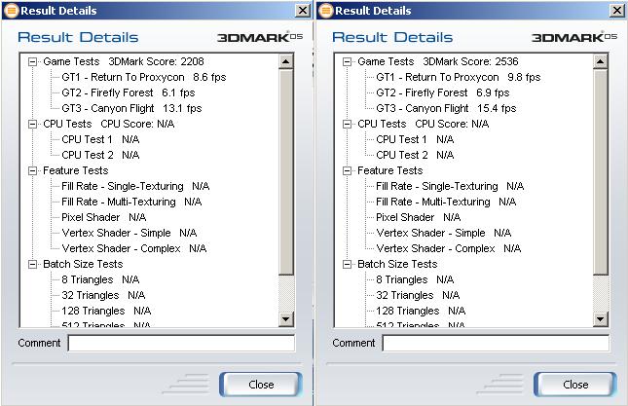Close right window via title bar X
This screenshot has width=628, height=406.
click(x=617, y=11)
